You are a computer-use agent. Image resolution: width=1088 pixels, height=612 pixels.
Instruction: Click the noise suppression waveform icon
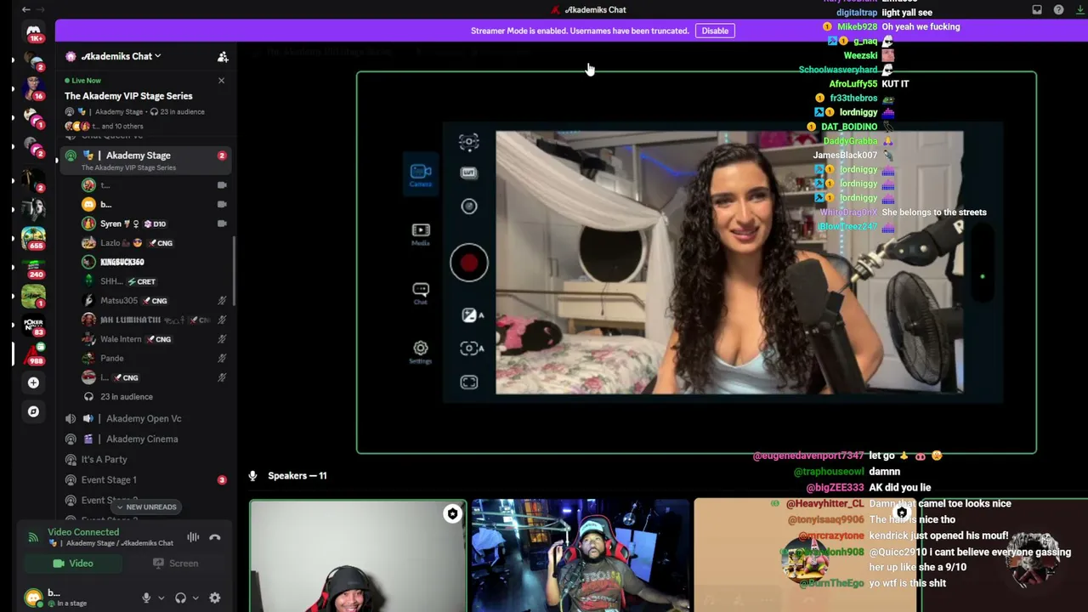193,537
